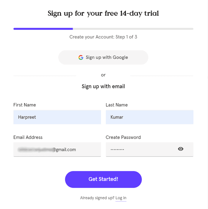Click the Create Password label
Screen dimensions: 208x209
(x=123, y=137)
